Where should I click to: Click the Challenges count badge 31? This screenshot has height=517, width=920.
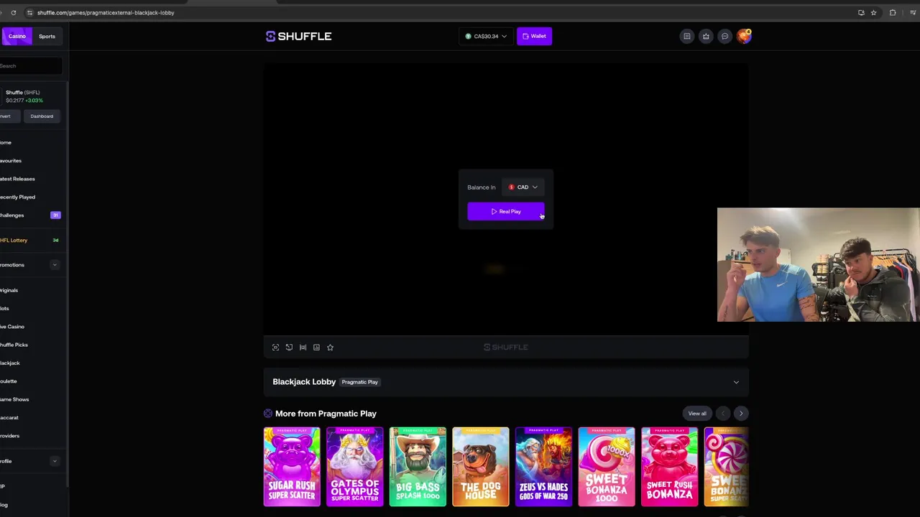[x=55, y=215]
